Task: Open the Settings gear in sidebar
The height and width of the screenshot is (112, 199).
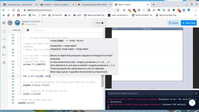Action: [x=4, y=63]
